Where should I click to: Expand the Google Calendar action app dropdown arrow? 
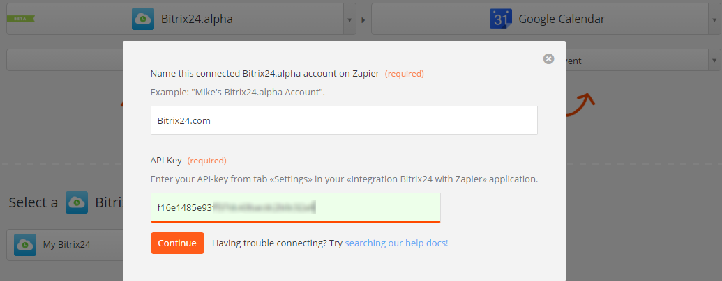pos(714,19)
